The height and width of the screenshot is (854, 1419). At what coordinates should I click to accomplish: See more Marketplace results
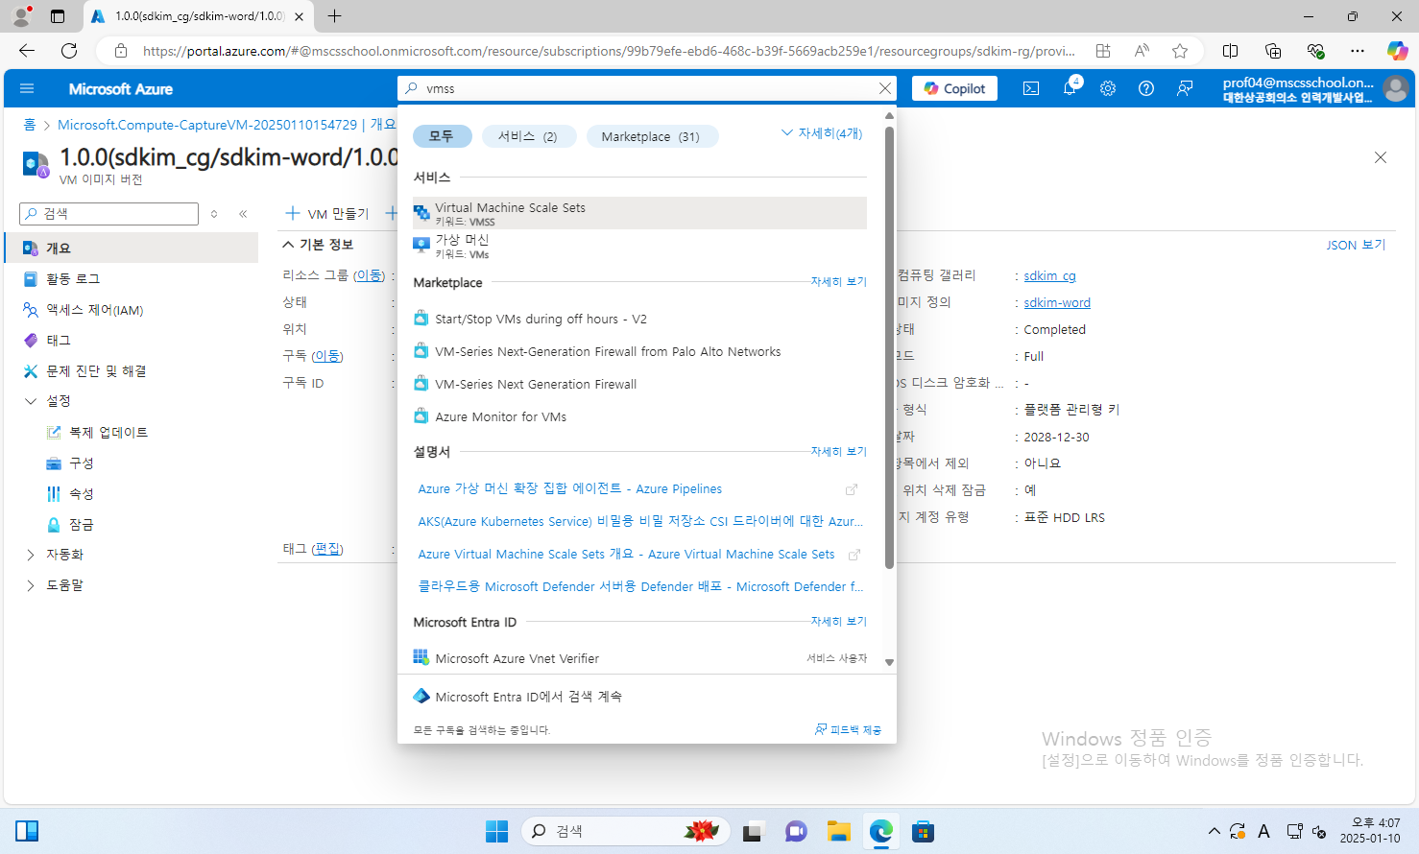(838, 282)
